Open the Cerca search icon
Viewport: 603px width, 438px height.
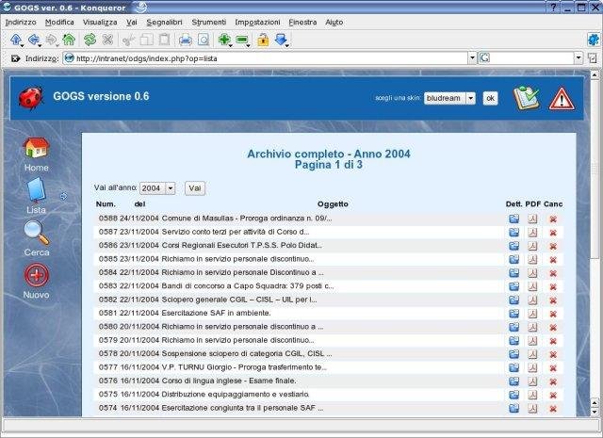[36, 234]
